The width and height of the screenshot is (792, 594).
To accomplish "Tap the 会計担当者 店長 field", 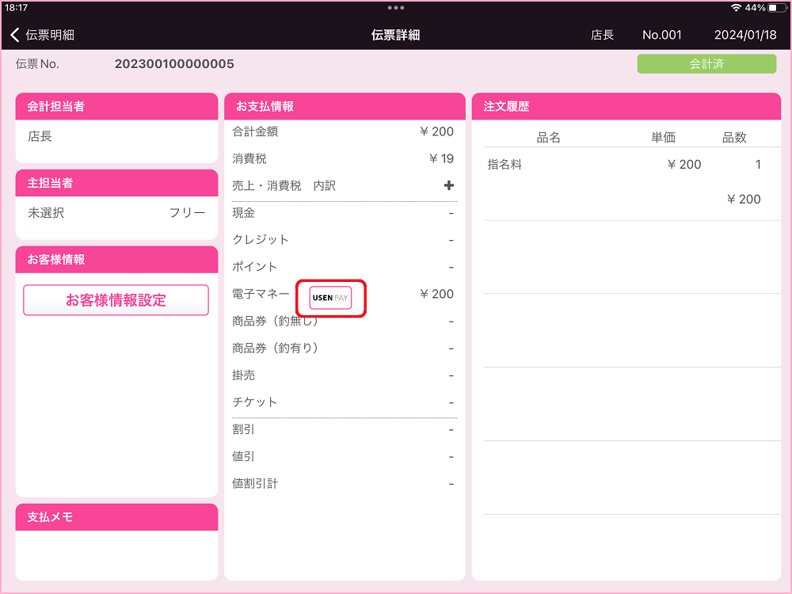I will pos(116,137).
